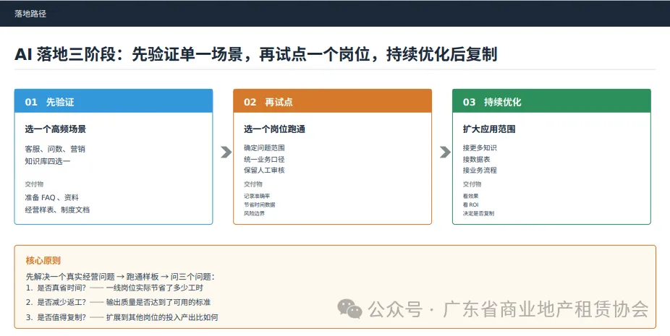This screenshot has height=336, width=670.
Task: Click 交付物 label in 先验证 card
Action: [x=34, y=184]
